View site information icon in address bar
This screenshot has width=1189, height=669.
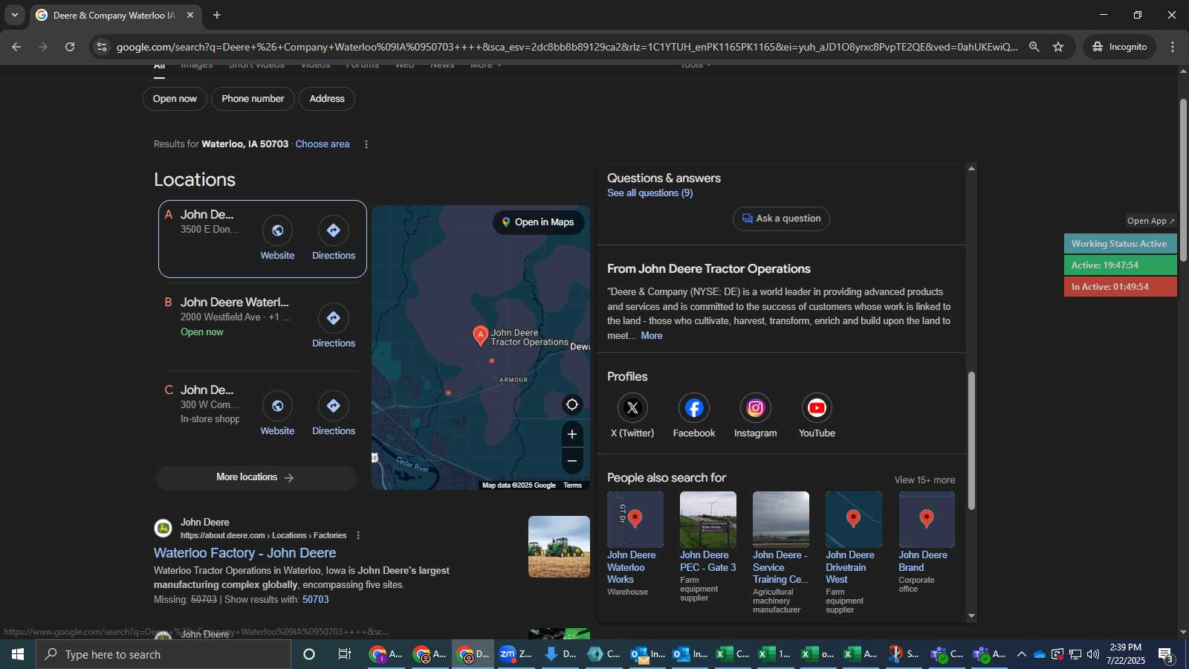(x=102, y=47)
